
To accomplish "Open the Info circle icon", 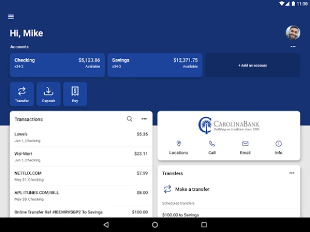I will [x=279, y=143].
